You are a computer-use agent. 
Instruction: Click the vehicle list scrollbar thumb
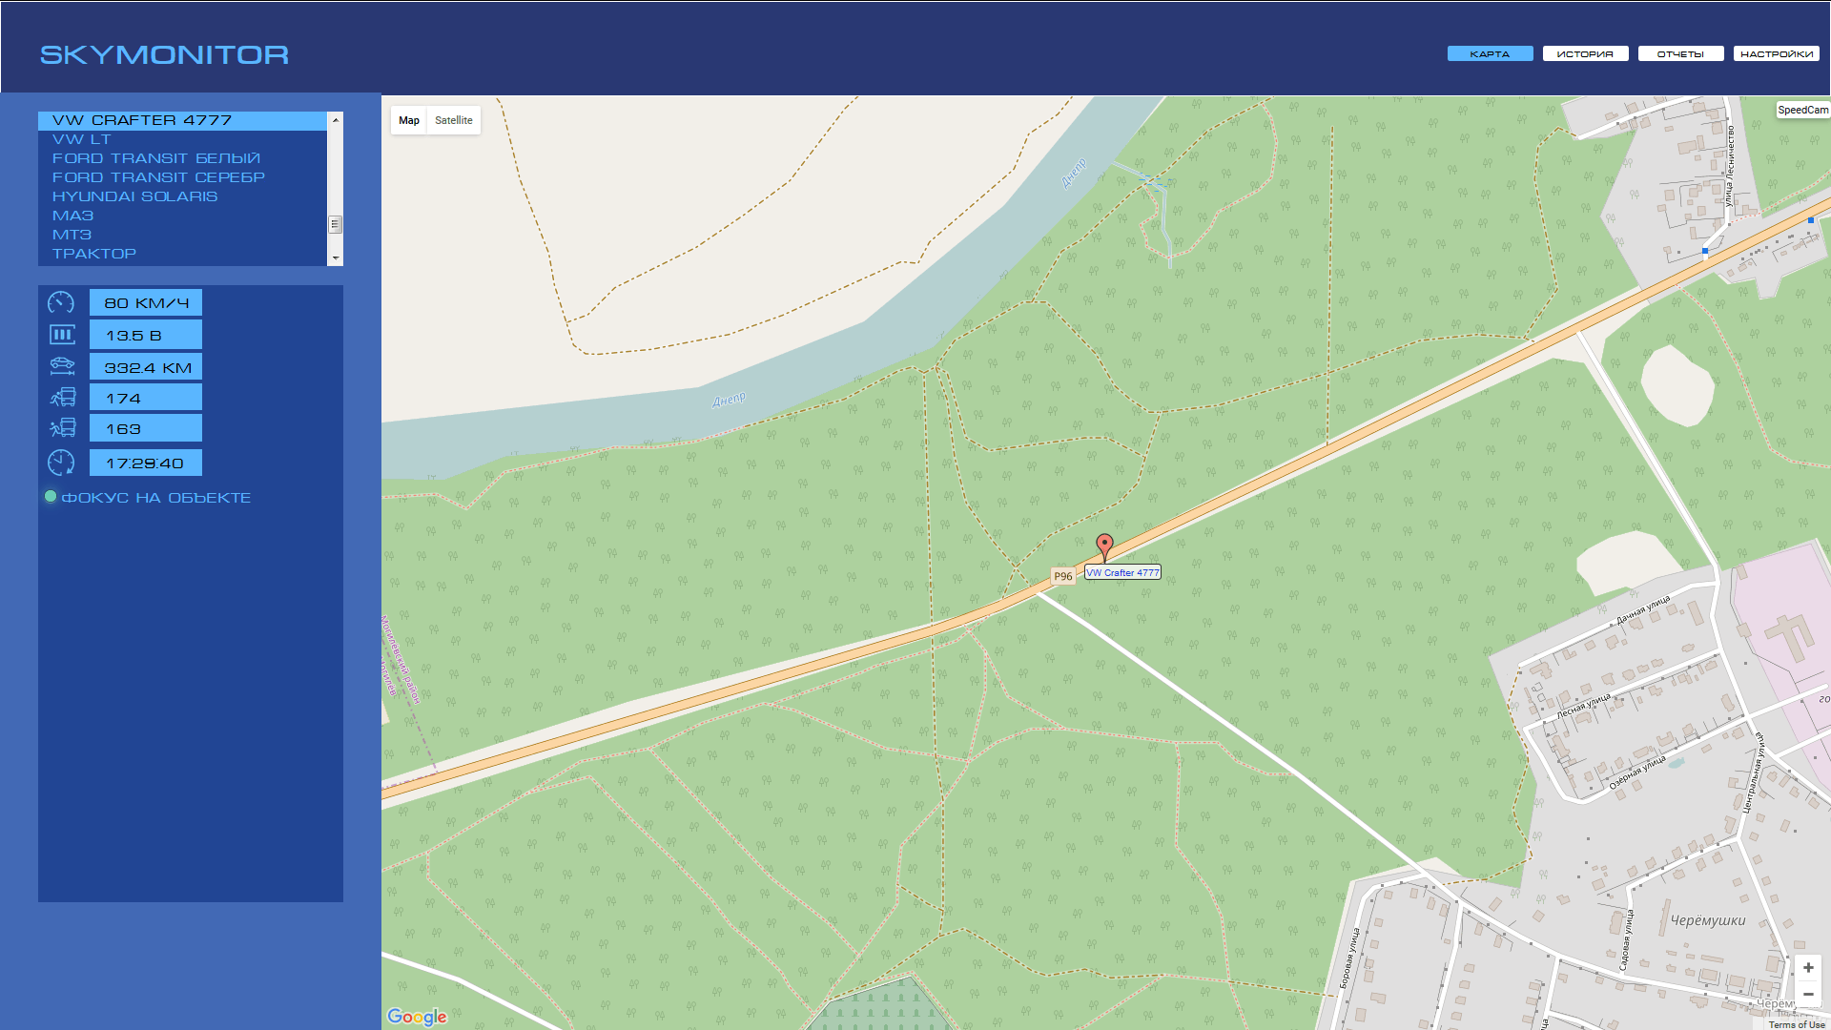coord(336,224)
